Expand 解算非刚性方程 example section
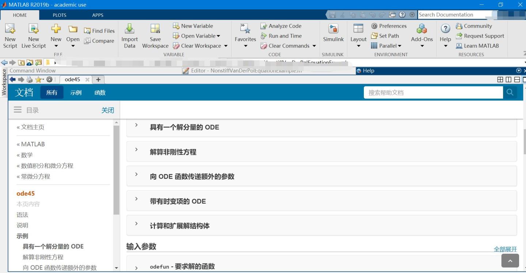This screenshot has width=526, height=273. 321,152
